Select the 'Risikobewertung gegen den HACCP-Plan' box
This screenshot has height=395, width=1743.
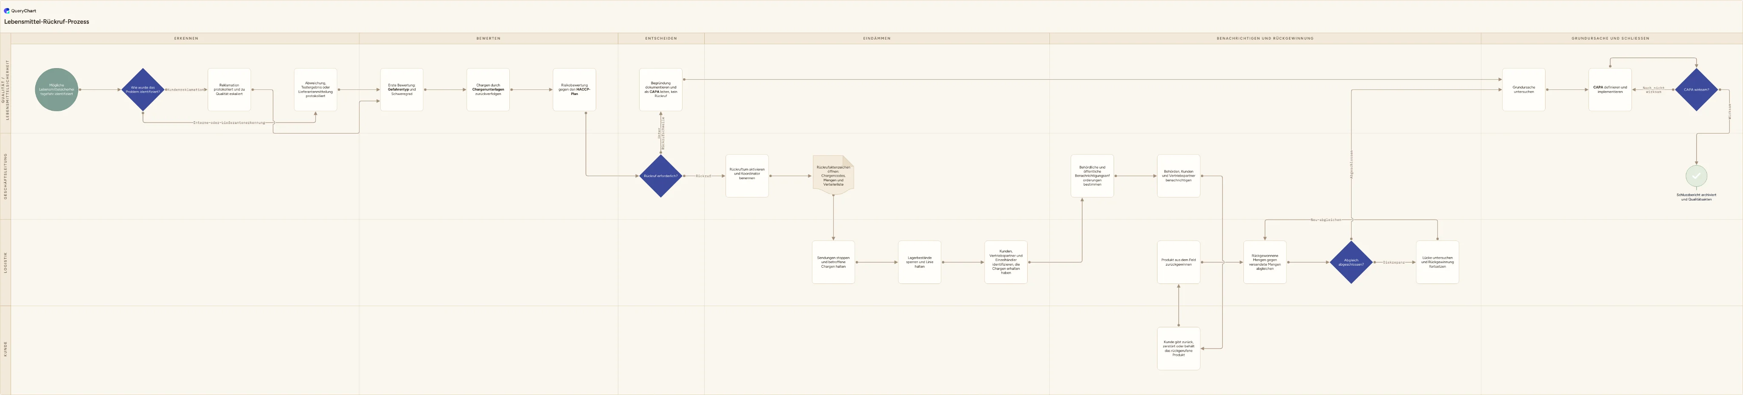click(x=574, y=89)
